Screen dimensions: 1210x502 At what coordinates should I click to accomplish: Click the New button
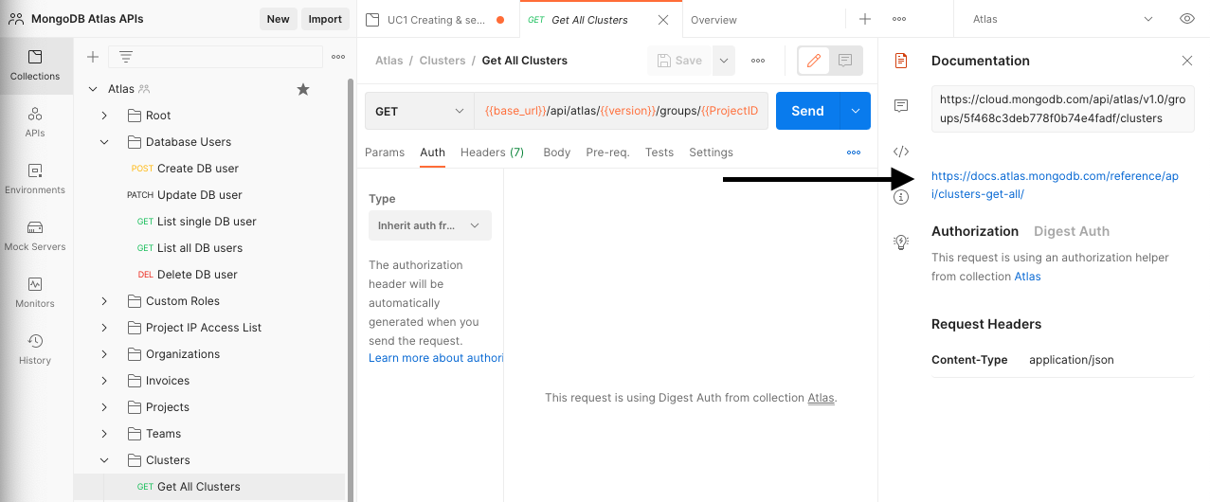coord(279,19)
